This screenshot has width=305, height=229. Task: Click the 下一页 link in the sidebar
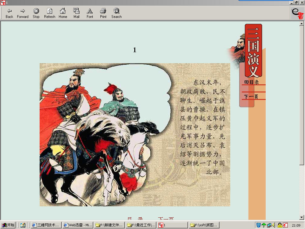[x=251, y=97]
